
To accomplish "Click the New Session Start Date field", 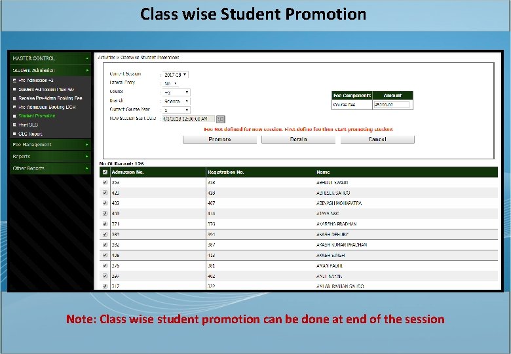I will pyautogui.click(x=189, y=119).
